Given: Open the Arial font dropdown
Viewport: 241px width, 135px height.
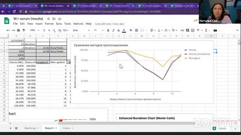Looking at the screenshot, I should 81,30.
